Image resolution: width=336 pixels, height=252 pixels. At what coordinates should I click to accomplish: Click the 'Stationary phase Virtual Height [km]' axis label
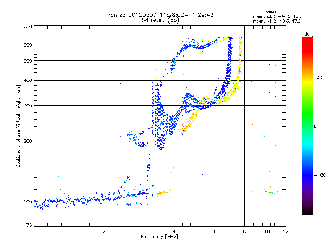point(18,126)
